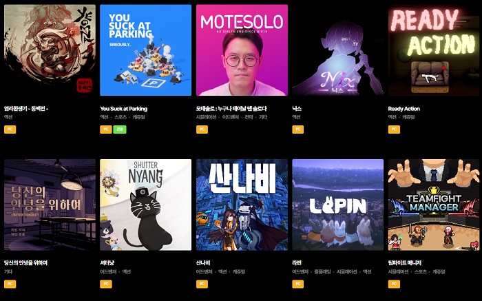Click the PC badge under 산나비
The image size is (482, 301).
[x=202, y=284]
